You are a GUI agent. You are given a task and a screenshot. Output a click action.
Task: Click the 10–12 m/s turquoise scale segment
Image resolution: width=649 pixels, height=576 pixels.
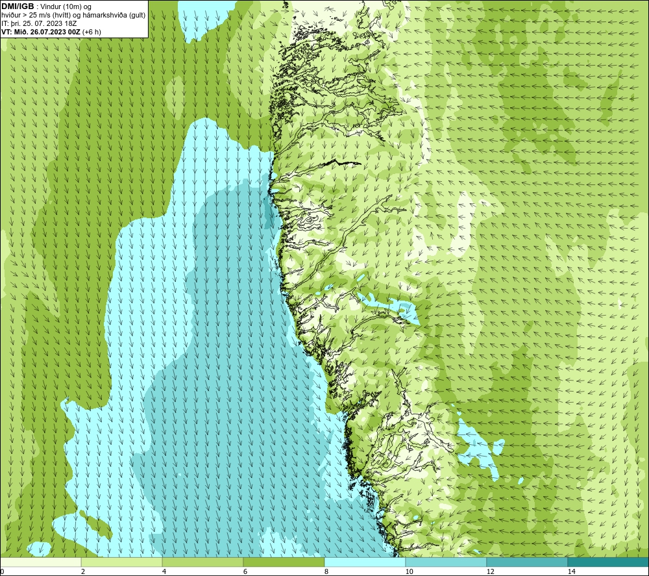click(447, 562)
